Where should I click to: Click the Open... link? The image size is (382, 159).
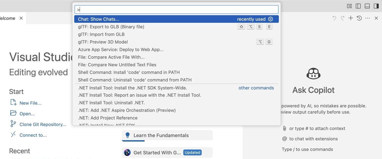click(27, 114)
